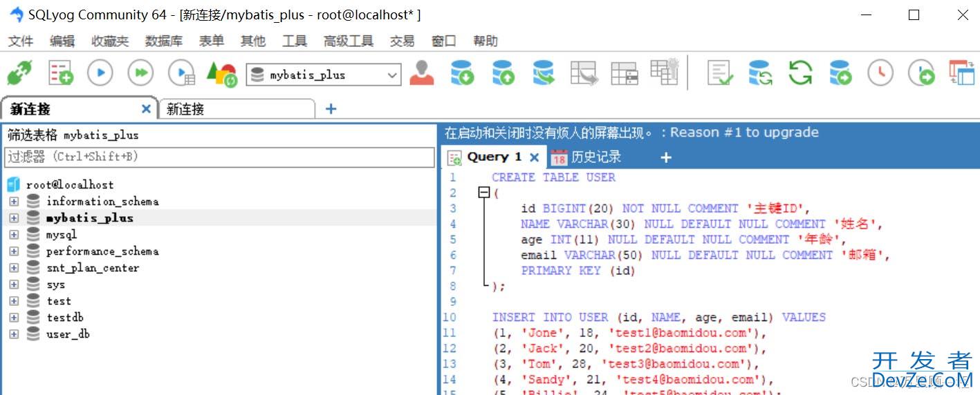
Task: Click the new connection plug icon
Action: click(19, 73)
